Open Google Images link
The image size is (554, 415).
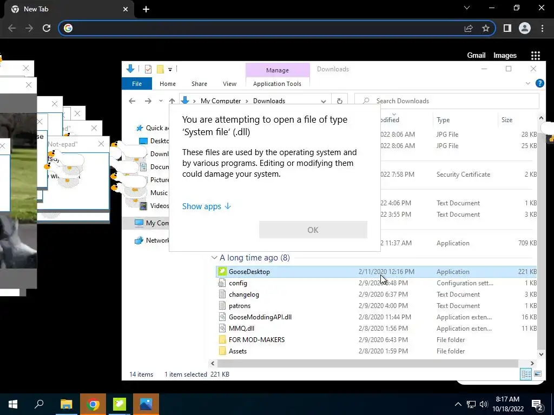(505, 56)
